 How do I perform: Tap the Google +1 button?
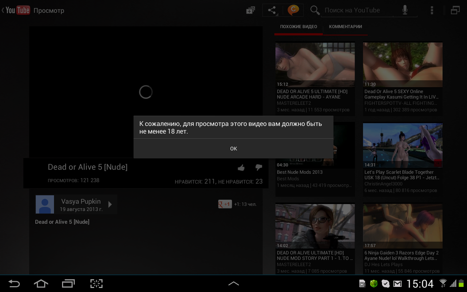pyautogui.click(x=225, y=204)
